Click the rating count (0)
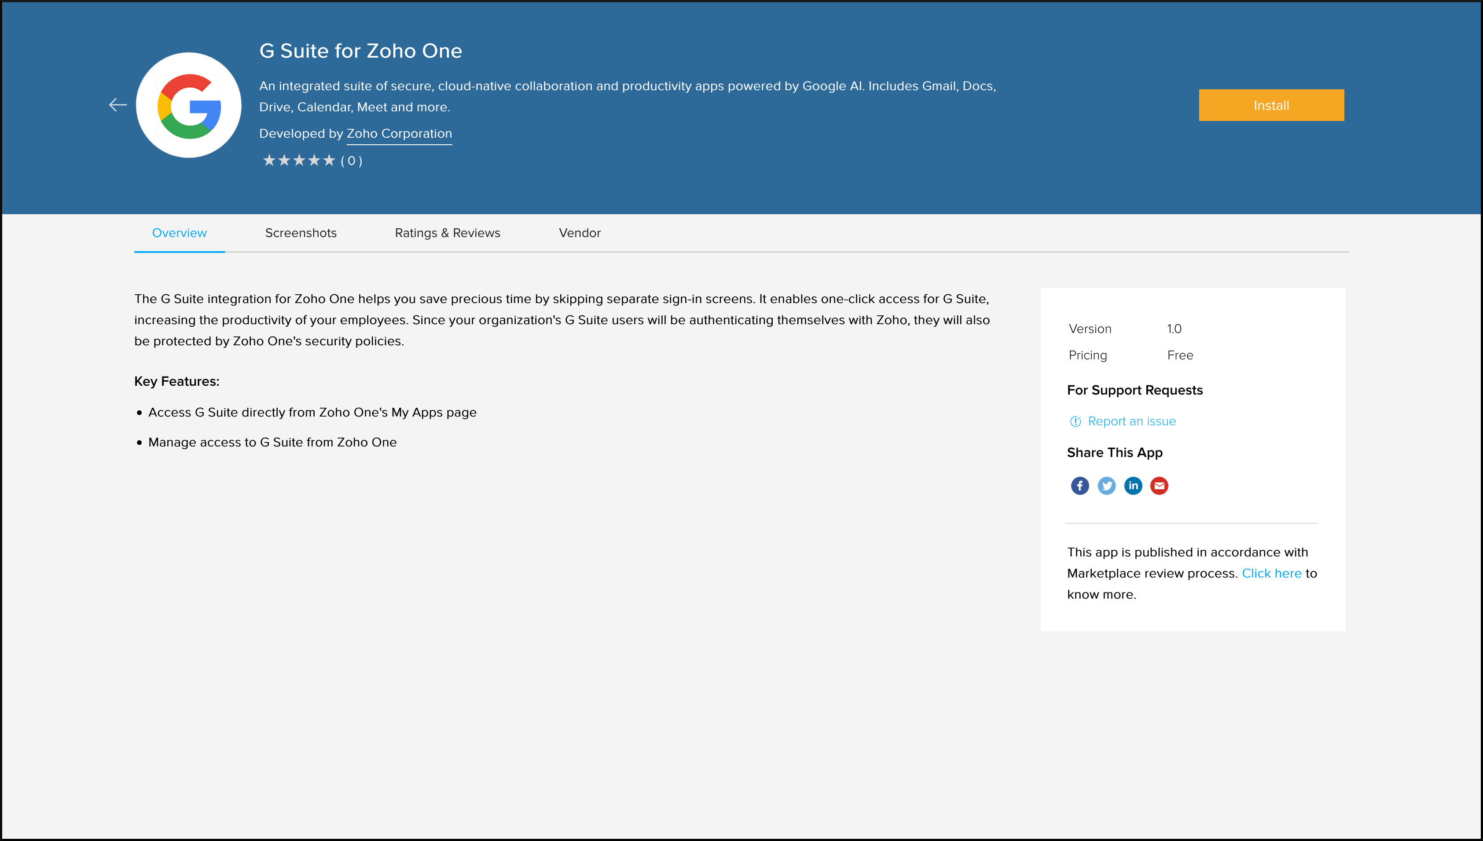The image size is (1483, 841). [351, 161]
